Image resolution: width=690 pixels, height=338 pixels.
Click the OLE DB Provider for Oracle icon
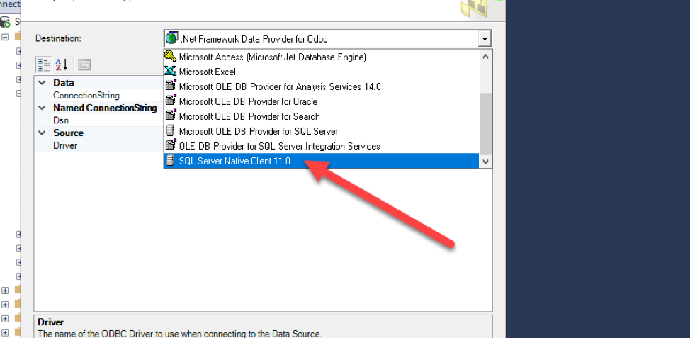[x=170, y=101]
